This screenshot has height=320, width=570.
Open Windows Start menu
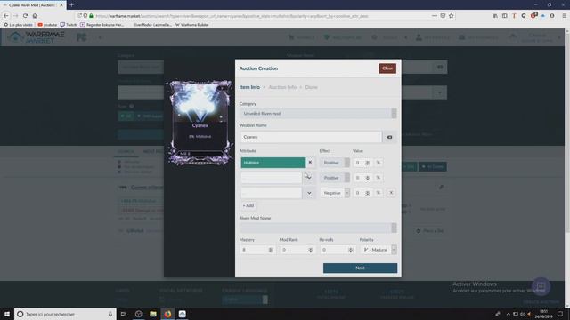click(7, 314)
